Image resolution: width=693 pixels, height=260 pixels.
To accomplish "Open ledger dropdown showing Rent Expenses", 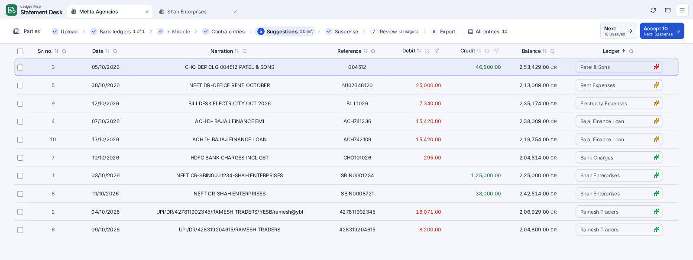I will [x=619, y=85].
